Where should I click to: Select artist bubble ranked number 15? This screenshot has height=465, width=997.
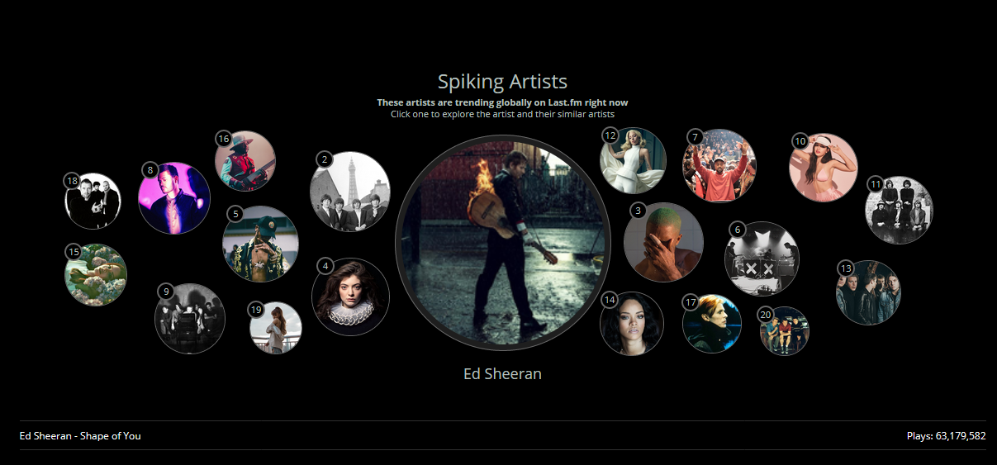(96, 275)
